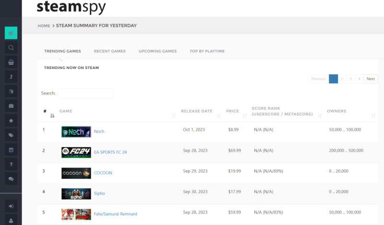Open the EA SPORTS FC 24 link
384x225 pixels.
[x=110, y=152]
